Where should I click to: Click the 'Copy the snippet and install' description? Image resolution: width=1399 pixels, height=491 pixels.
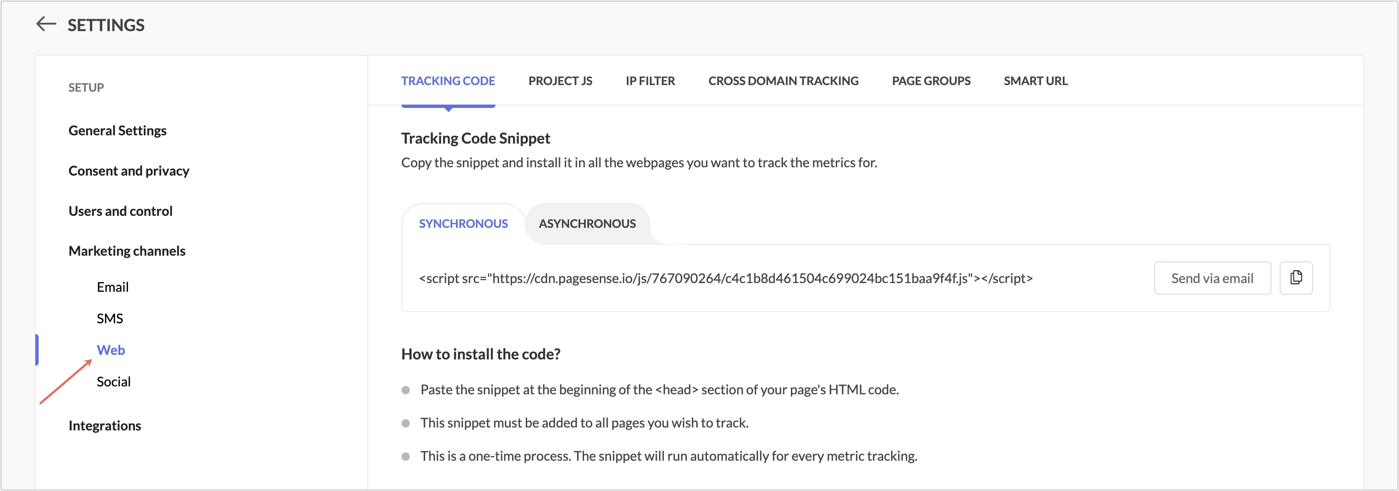click(x=639, y=163)
